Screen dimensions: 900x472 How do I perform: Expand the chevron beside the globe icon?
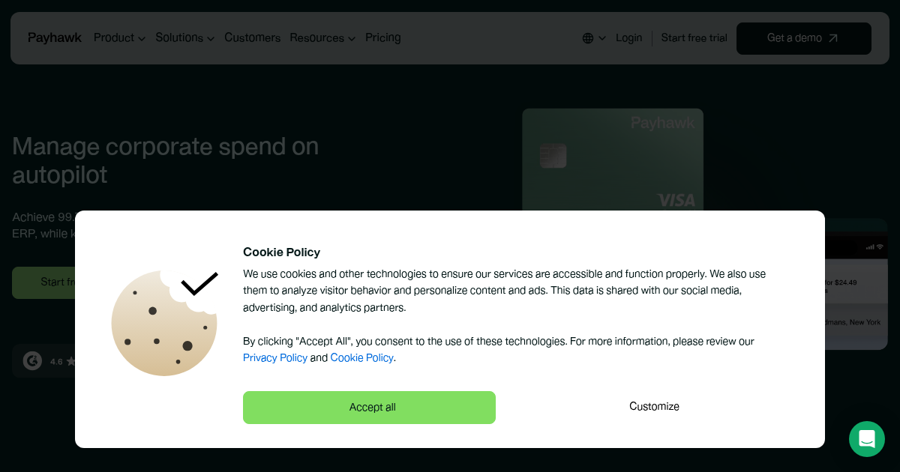tap(601, 38)
